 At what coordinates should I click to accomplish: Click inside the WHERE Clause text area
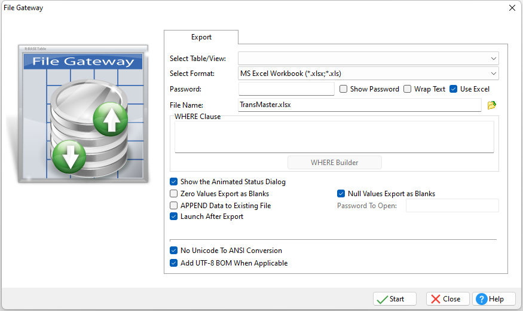[334, 137]
